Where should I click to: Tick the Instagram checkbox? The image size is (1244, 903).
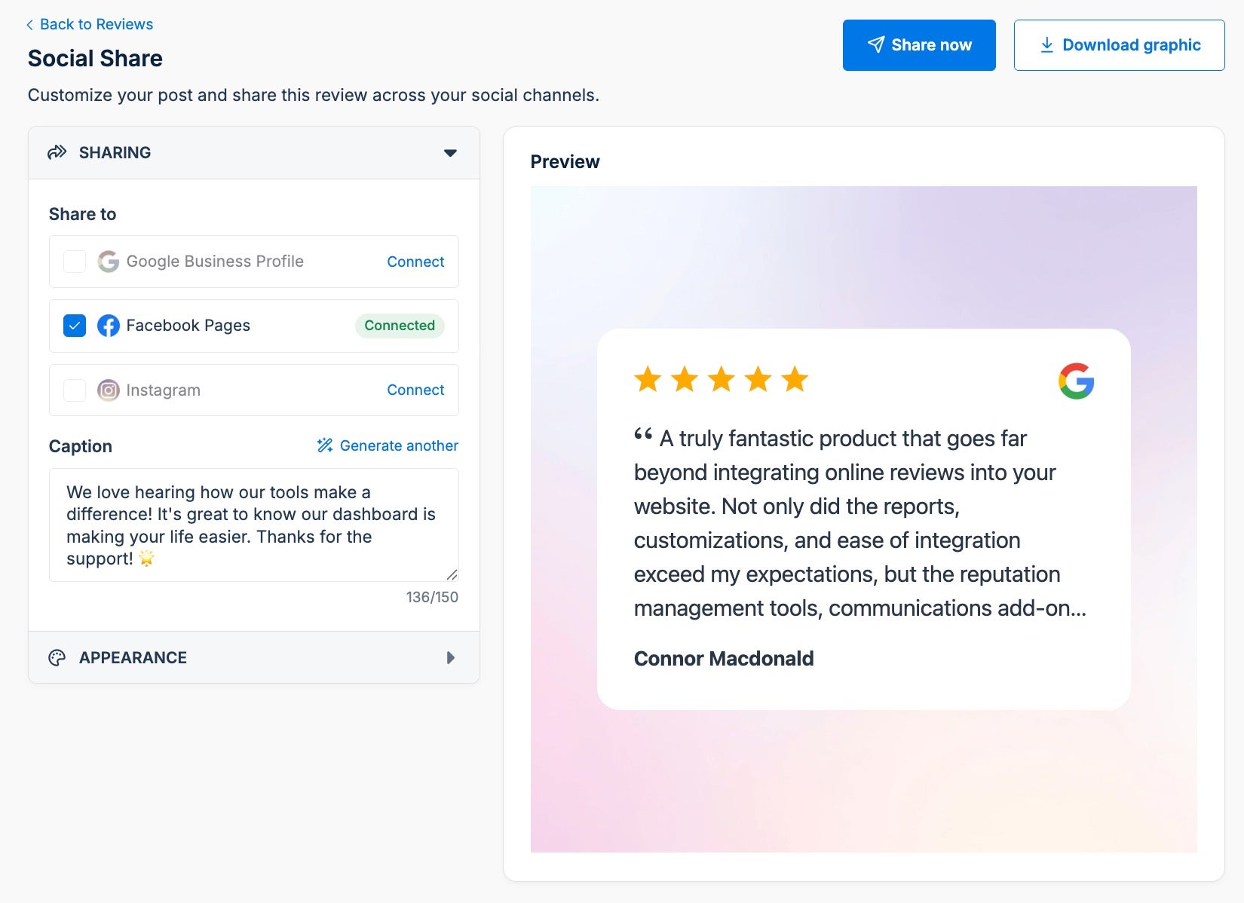[75, 390]
